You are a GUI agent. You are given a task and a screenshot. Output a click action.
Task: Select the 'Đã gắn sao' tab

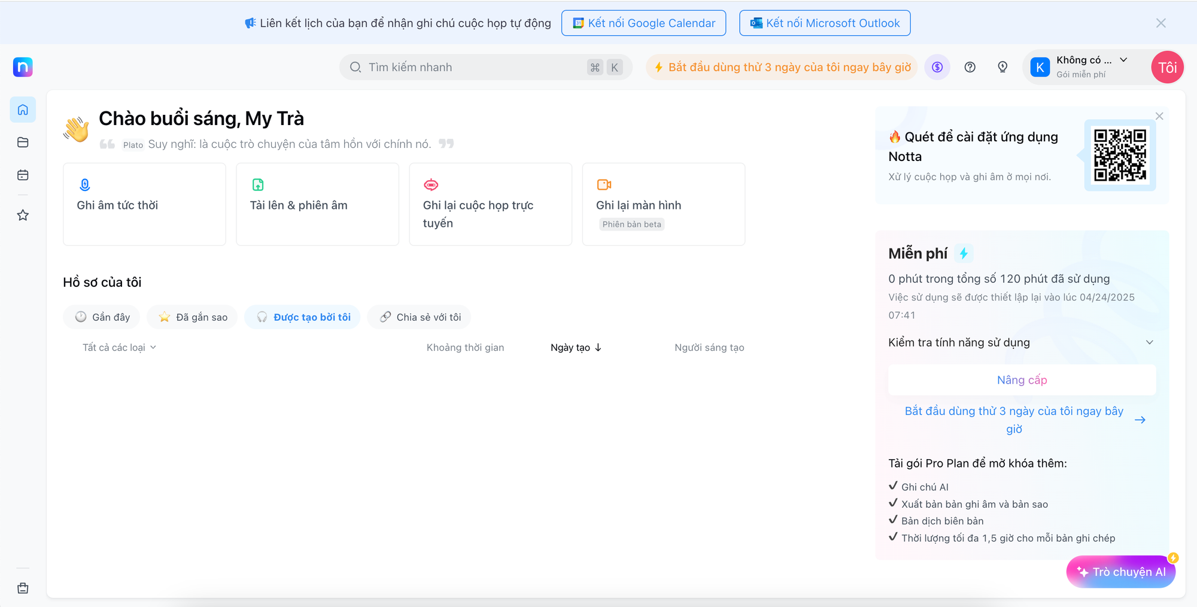click(192, 317)
